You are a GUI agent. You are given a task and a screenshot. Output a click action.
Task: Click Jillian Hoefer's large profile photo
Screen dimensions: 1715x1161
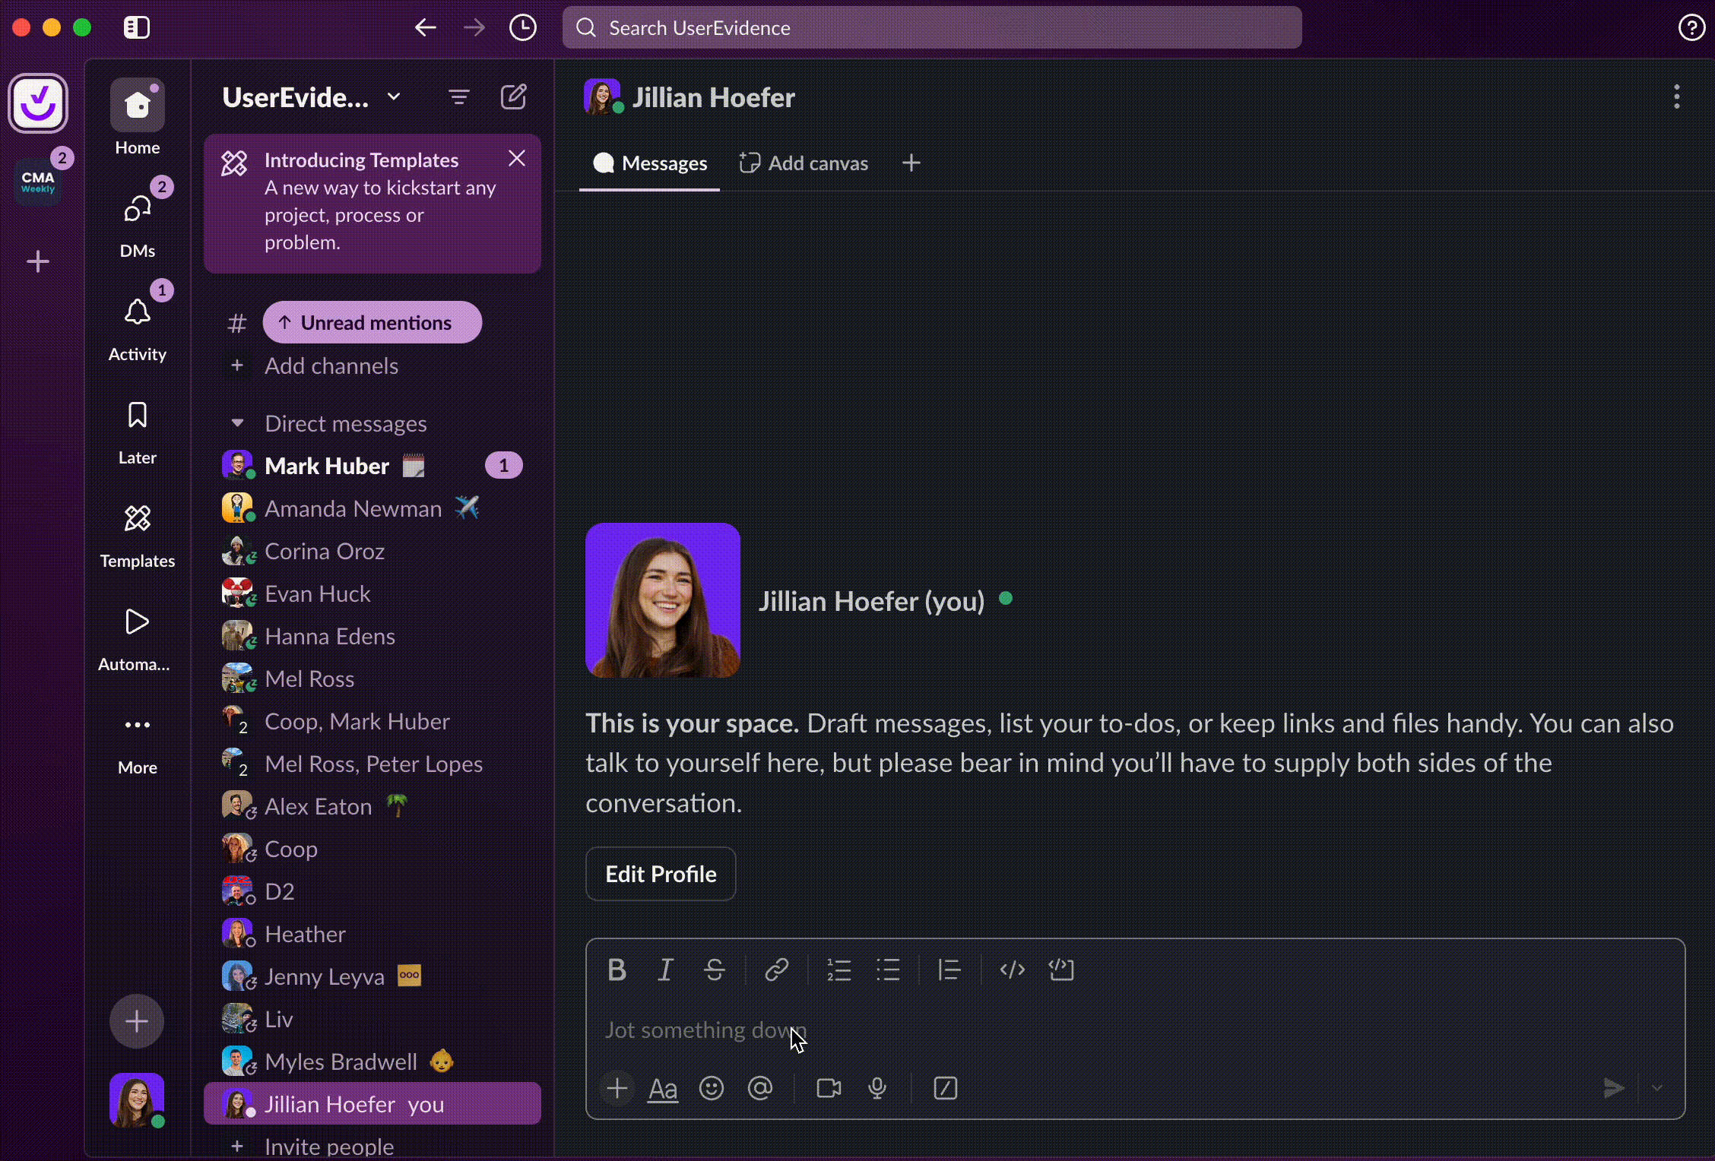point(663,600)
